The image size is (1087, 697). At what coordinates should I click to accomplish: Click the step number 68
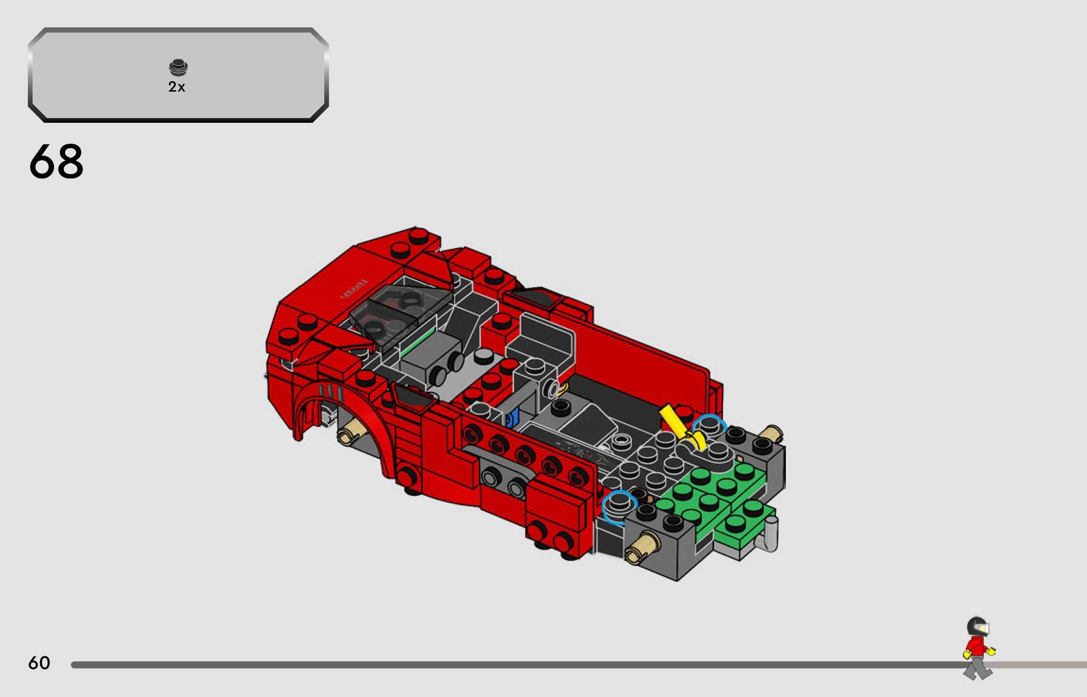(56, 161)
